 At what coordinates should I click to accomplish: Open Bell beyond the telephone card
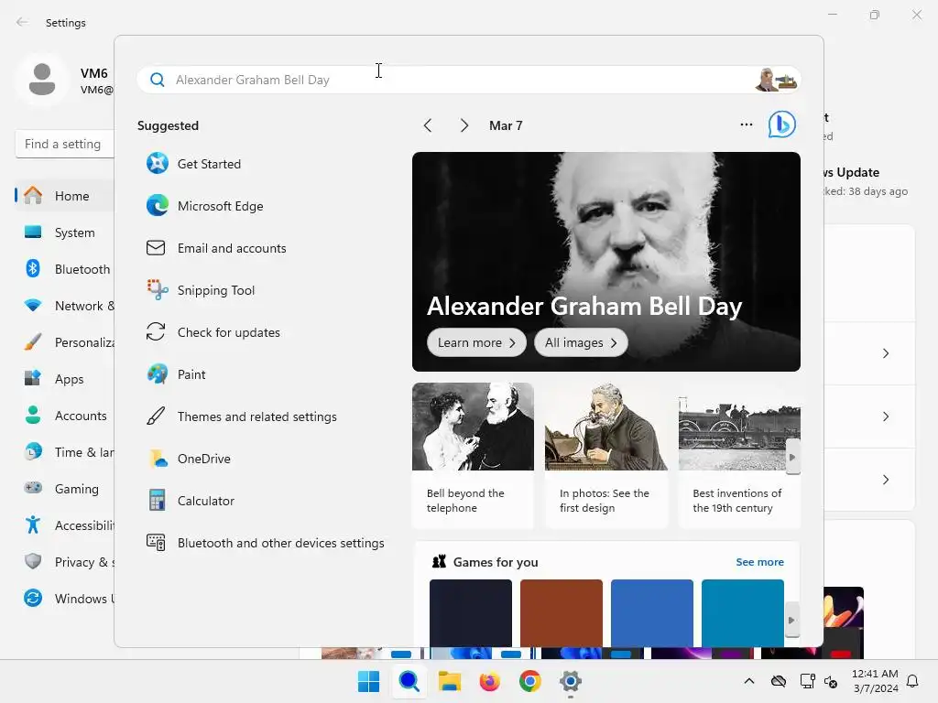pyautogui.click(x=473, y=456)
